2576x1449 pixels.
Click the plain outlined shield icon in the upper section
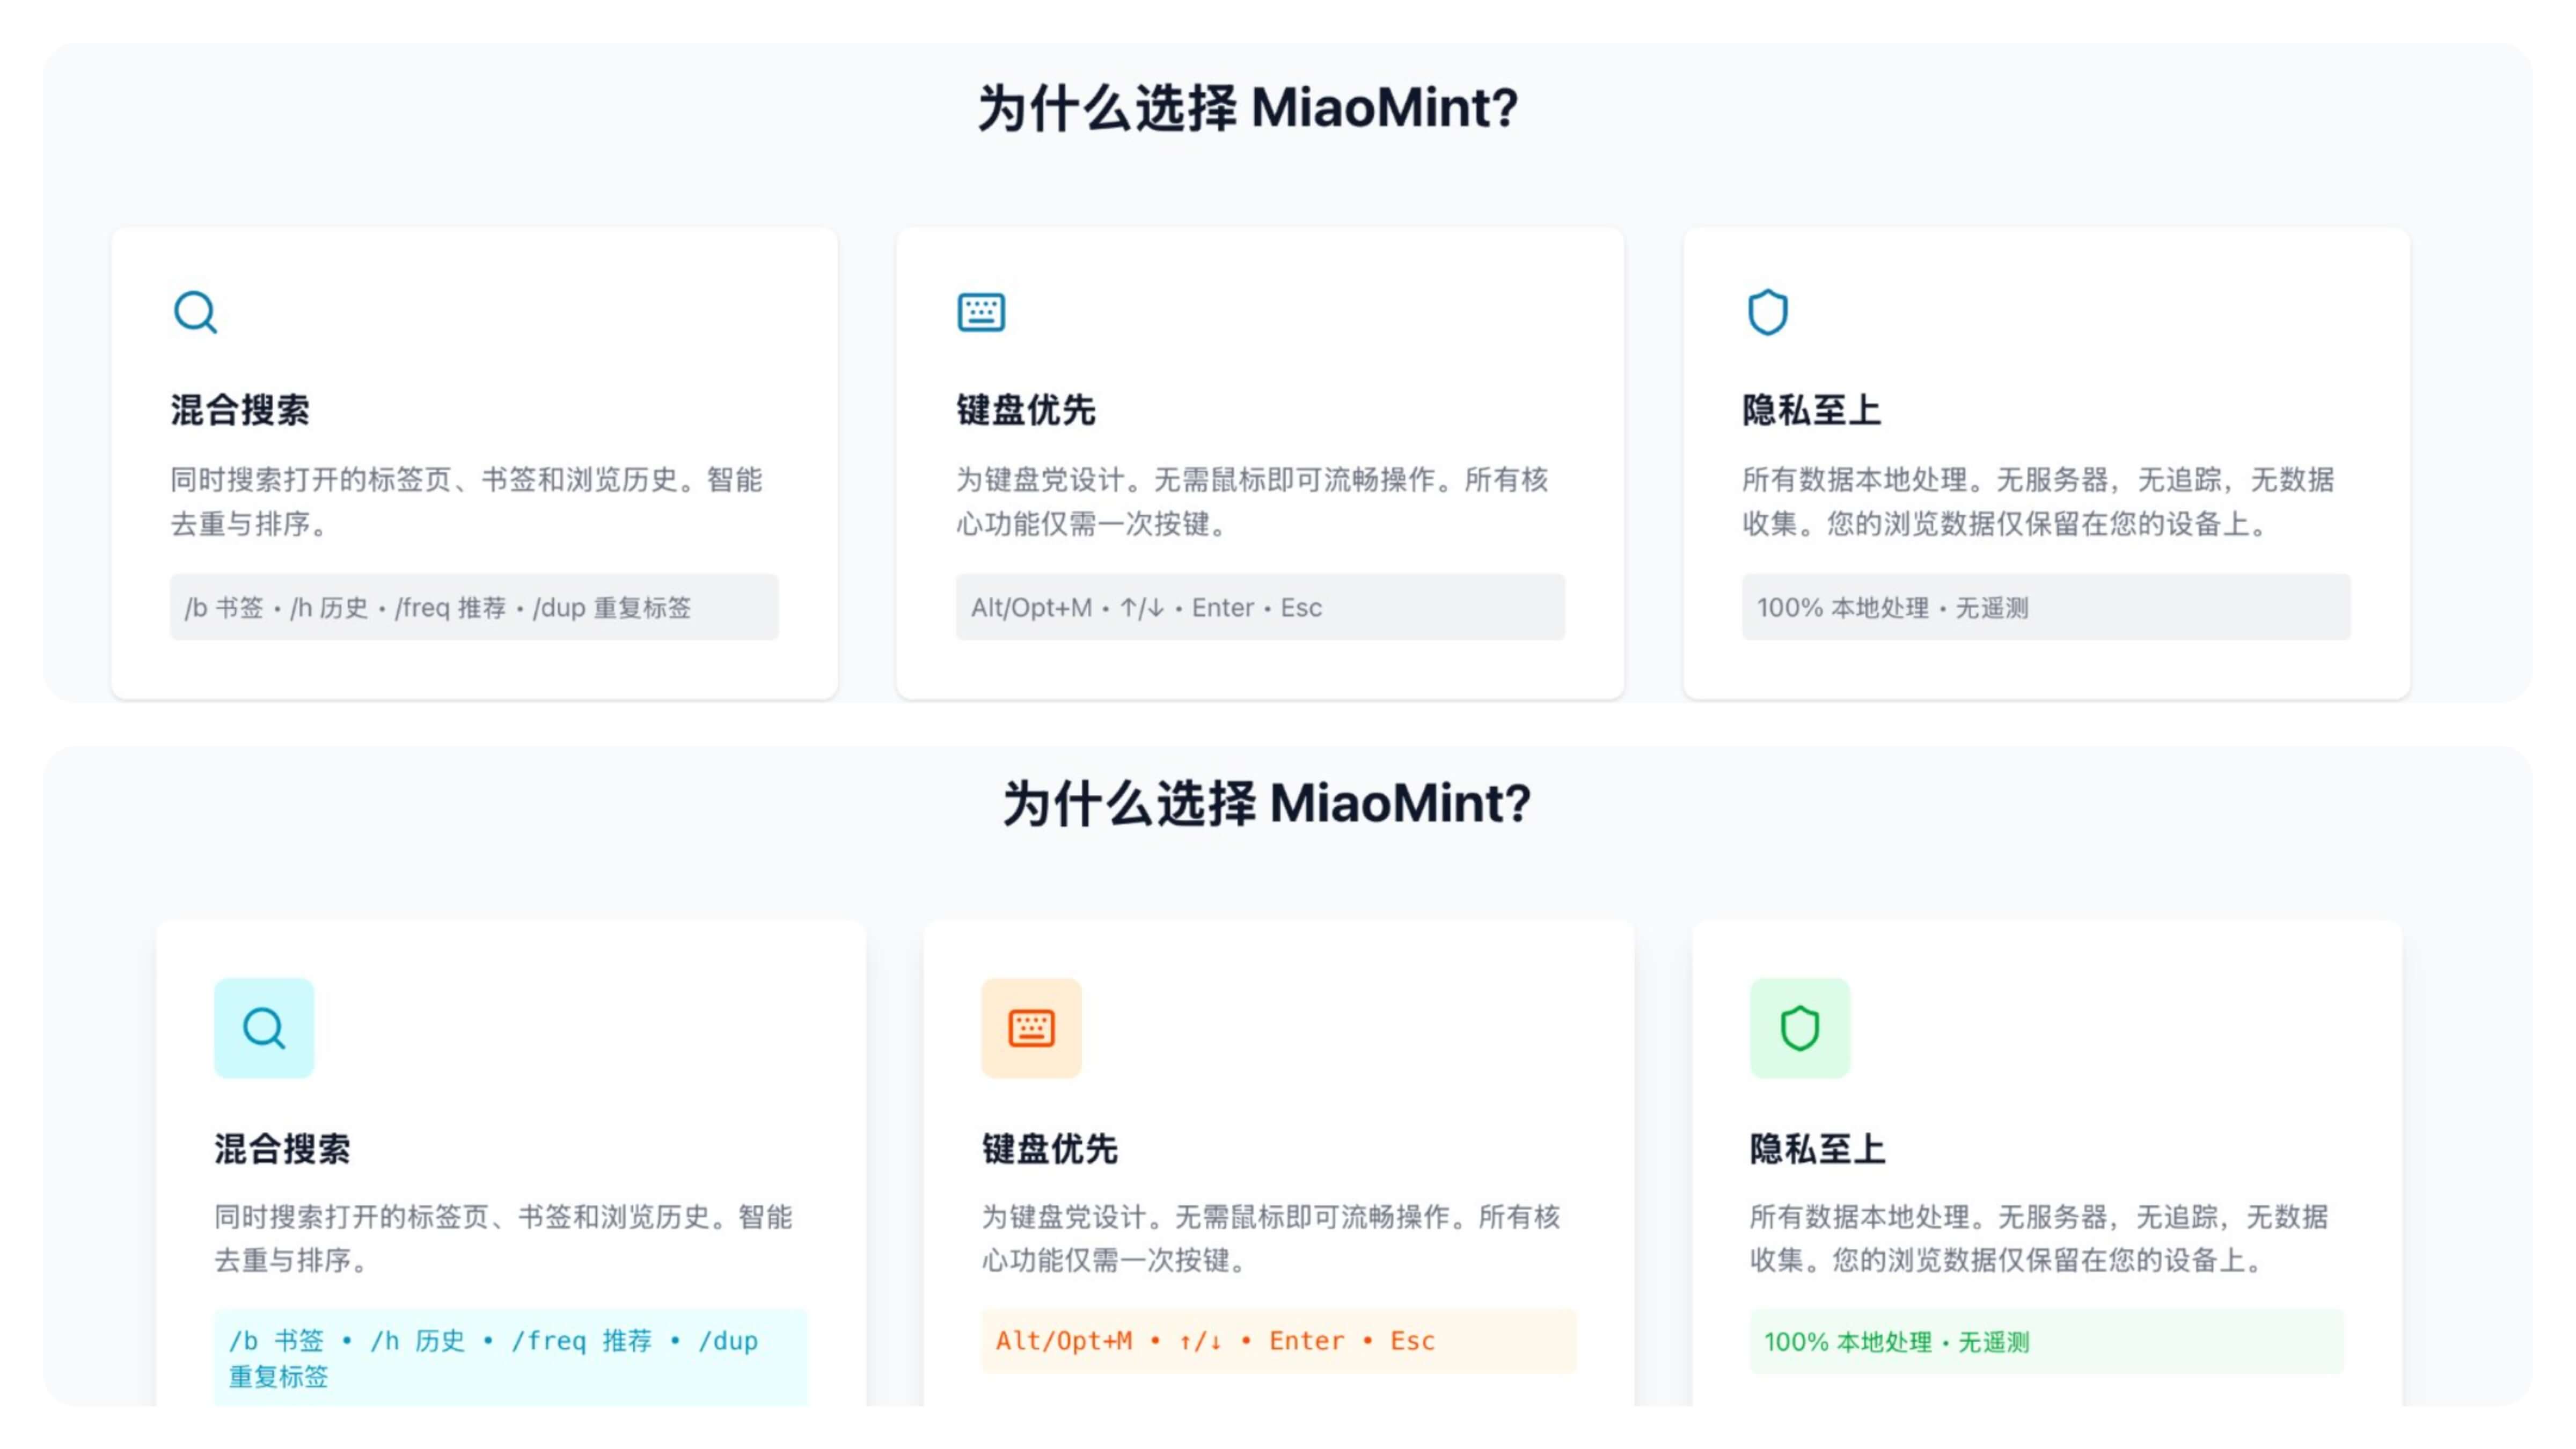(x=1767, y=312)
